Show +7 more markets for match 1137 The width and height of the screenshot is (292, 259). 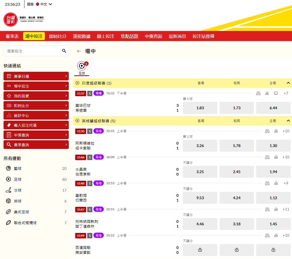pyautogui.click(x=286, y=93)
